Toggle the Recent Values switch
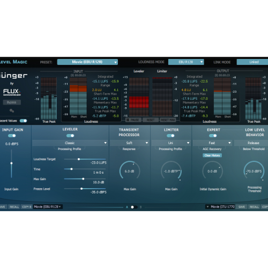 [x=24, y=121]
